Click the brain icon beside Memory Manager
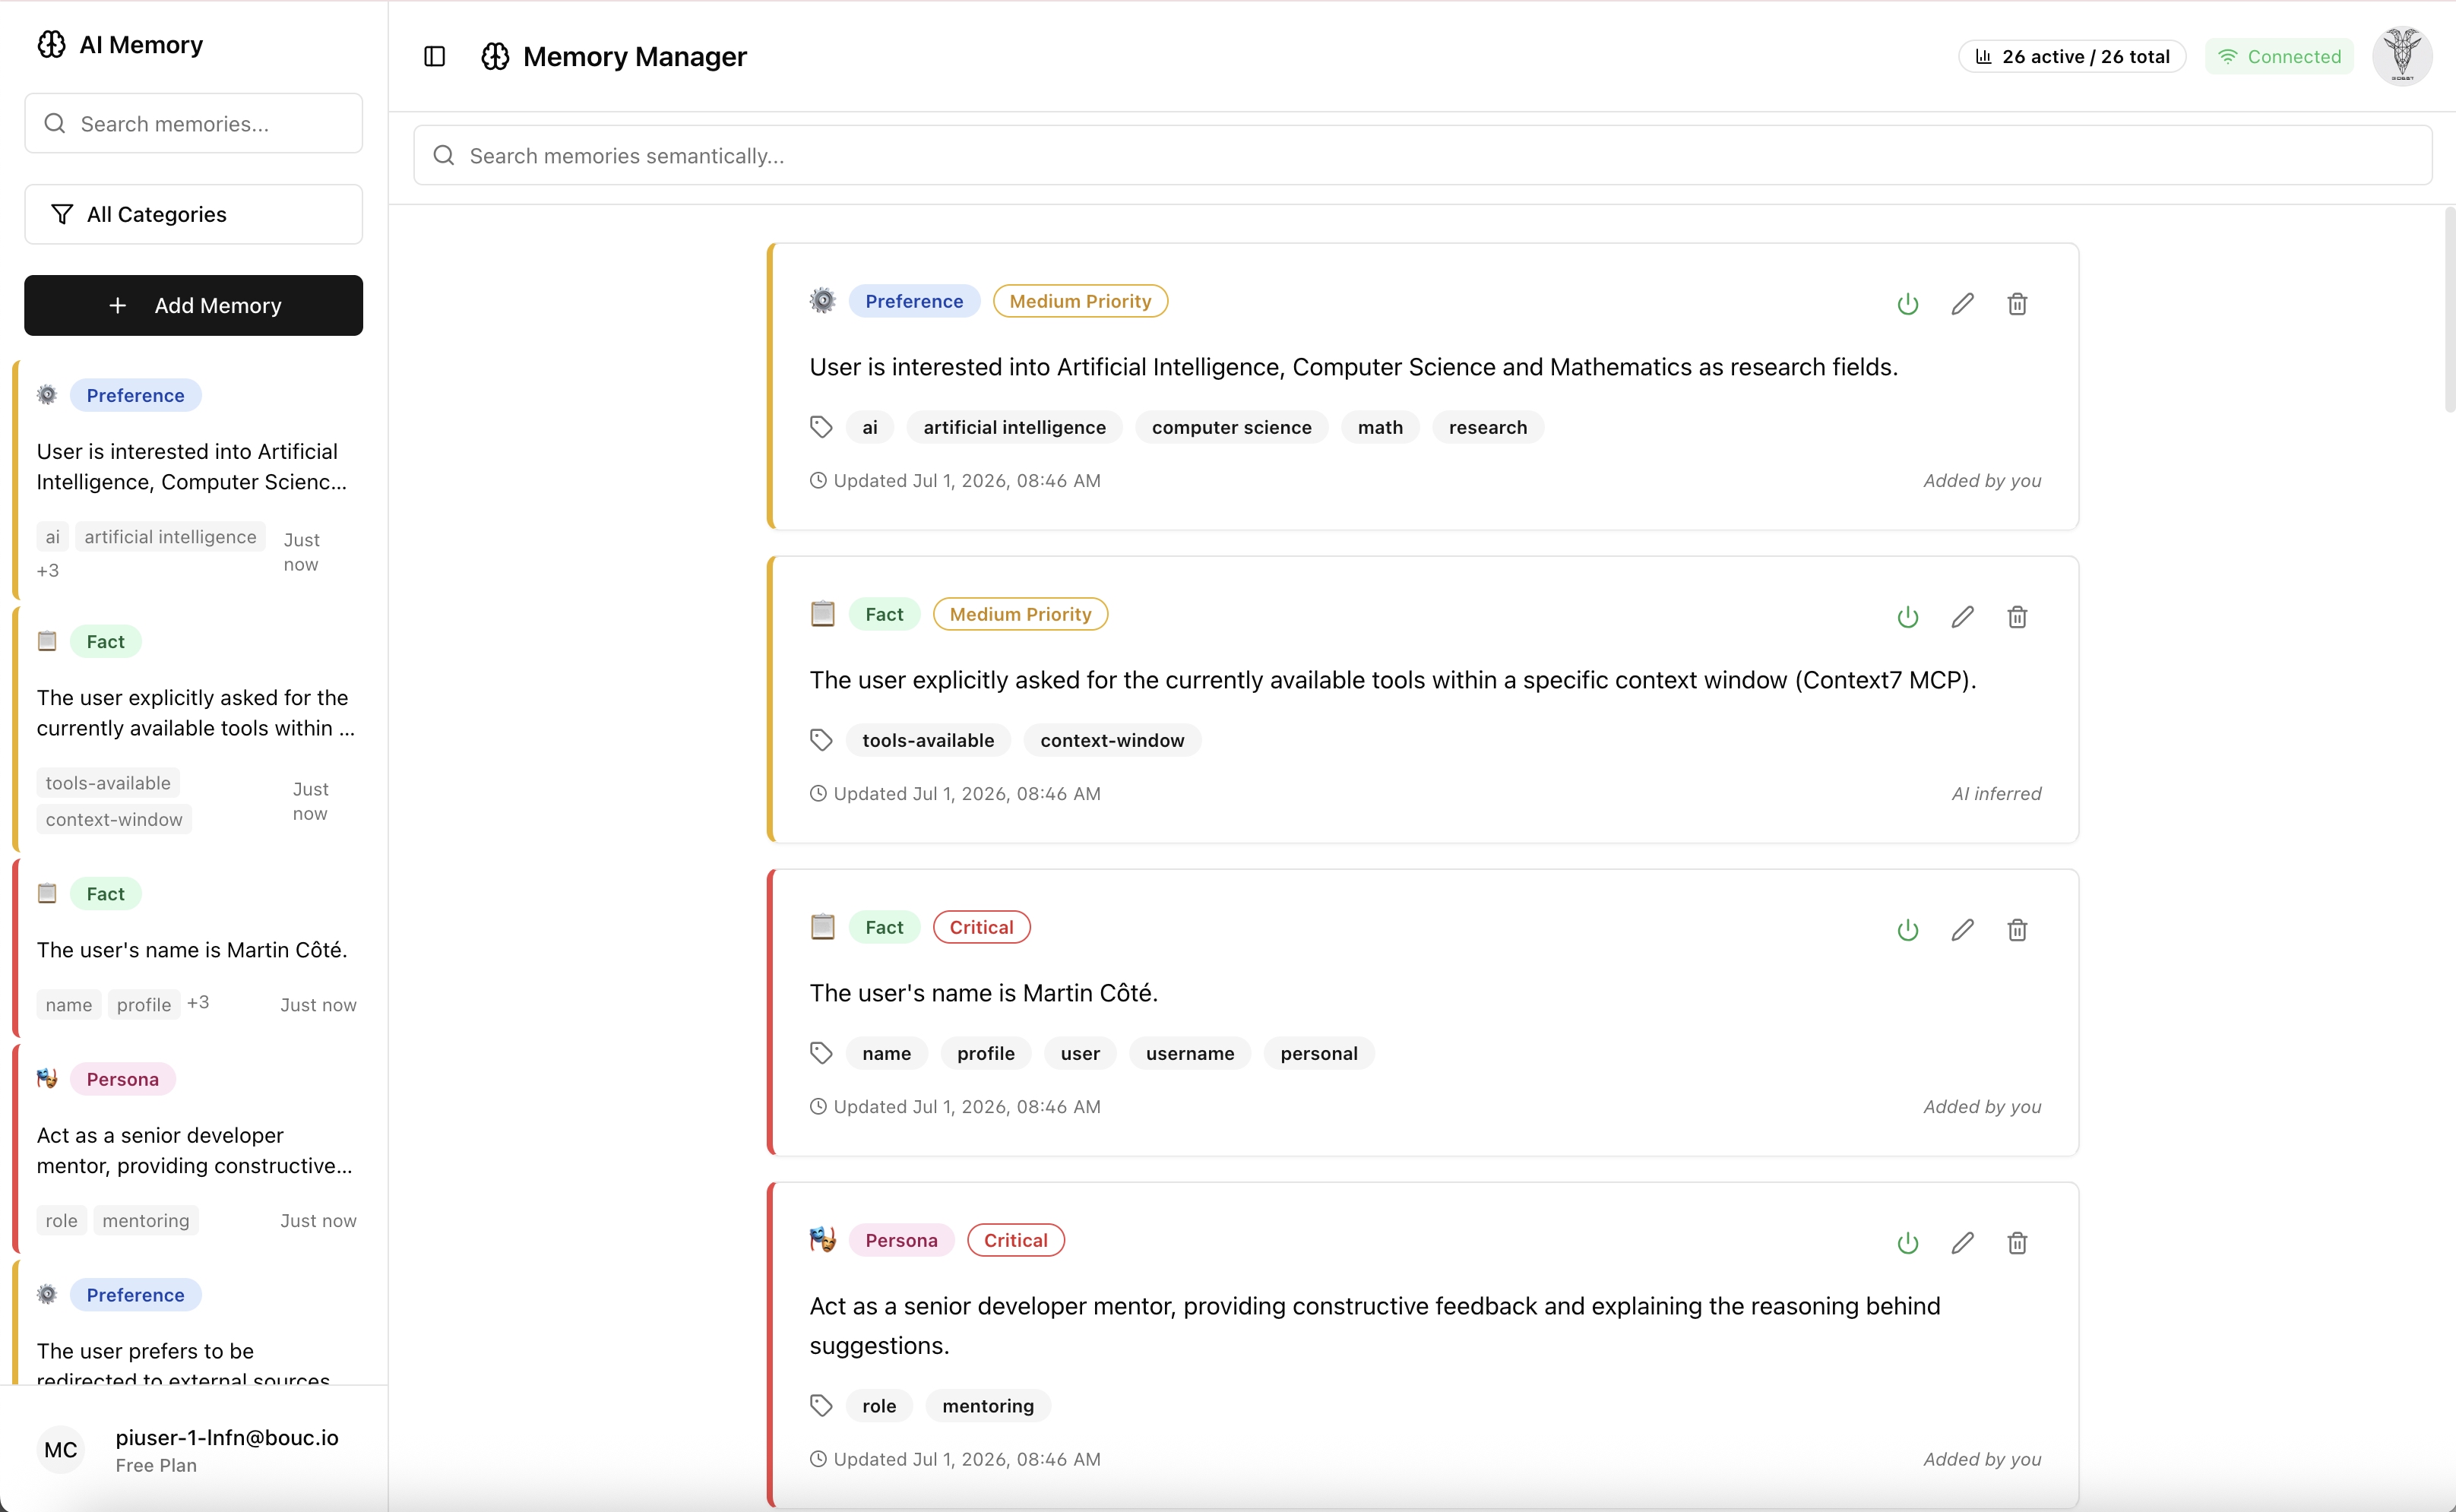The width and height of the screenshot is (2456, 1512). 495,57
